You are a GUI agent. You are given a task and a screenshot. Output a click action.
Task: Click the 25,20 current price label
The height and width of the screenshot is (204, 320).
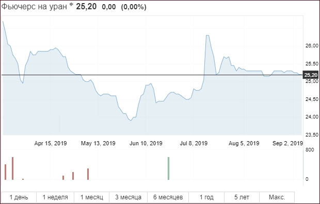coord(311,75)
